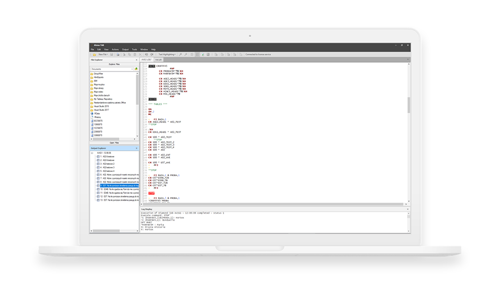Expand the Documents location combo box

click(132, 69)
